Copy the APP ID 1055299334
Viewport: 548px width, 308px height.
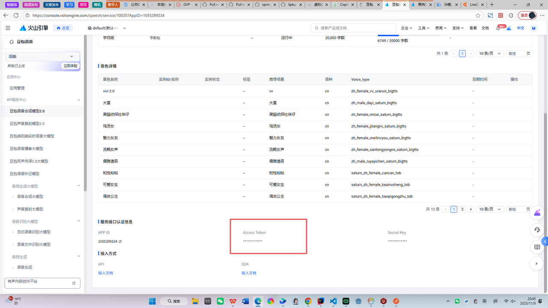[120, 242]
